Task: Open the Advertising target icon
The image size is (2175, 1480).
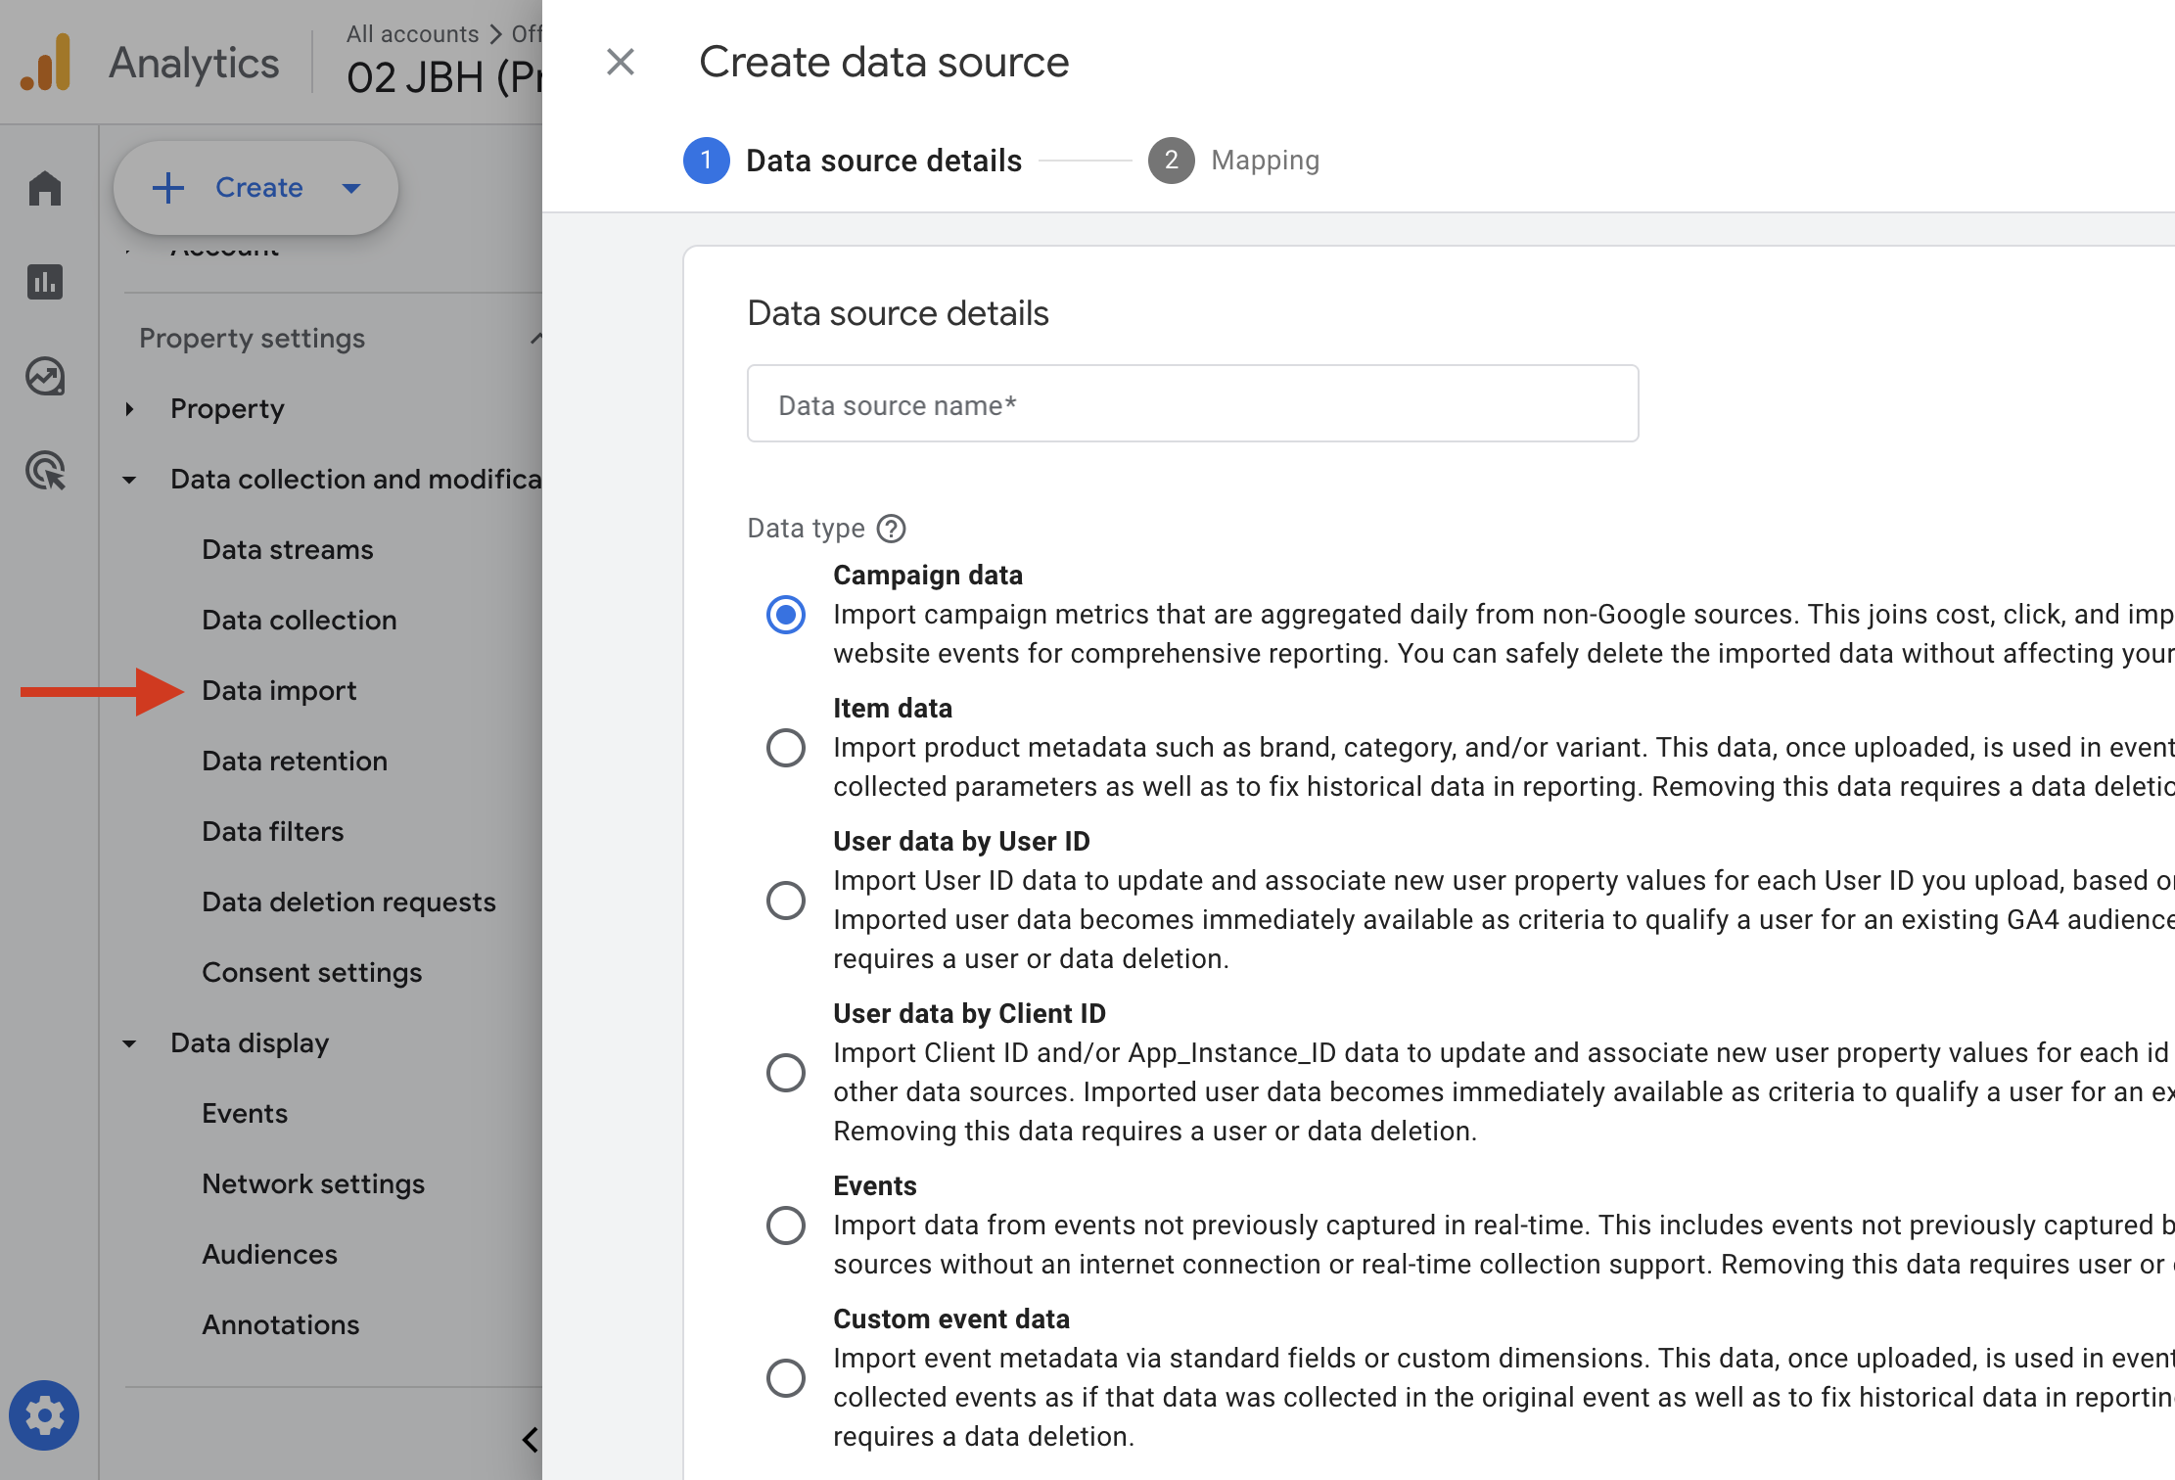Action: 45,470
